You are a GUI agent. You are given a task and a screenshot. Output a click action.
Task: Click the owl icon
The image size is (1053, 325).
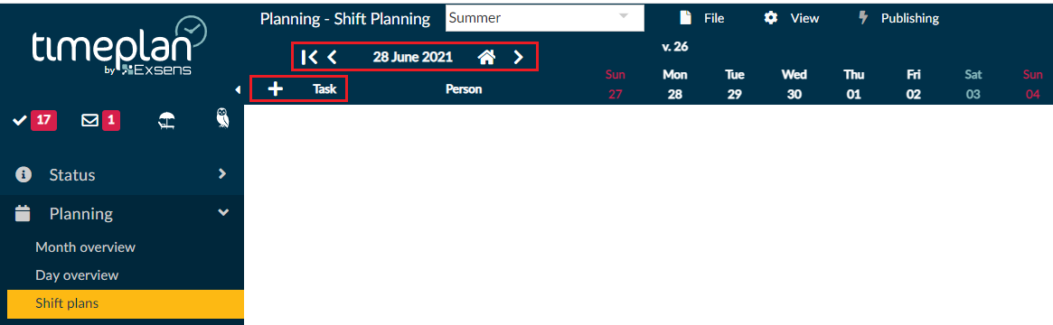[x=223, y=118]
